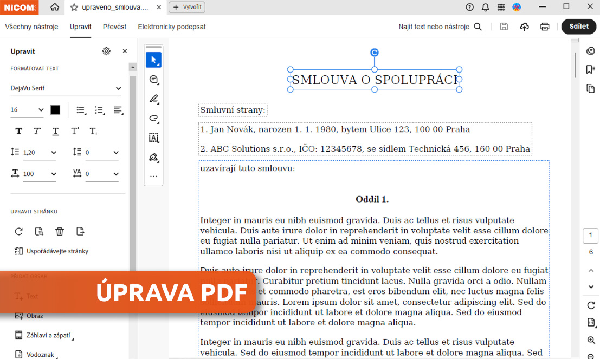Click the page number 1 field

pos(590,236)
